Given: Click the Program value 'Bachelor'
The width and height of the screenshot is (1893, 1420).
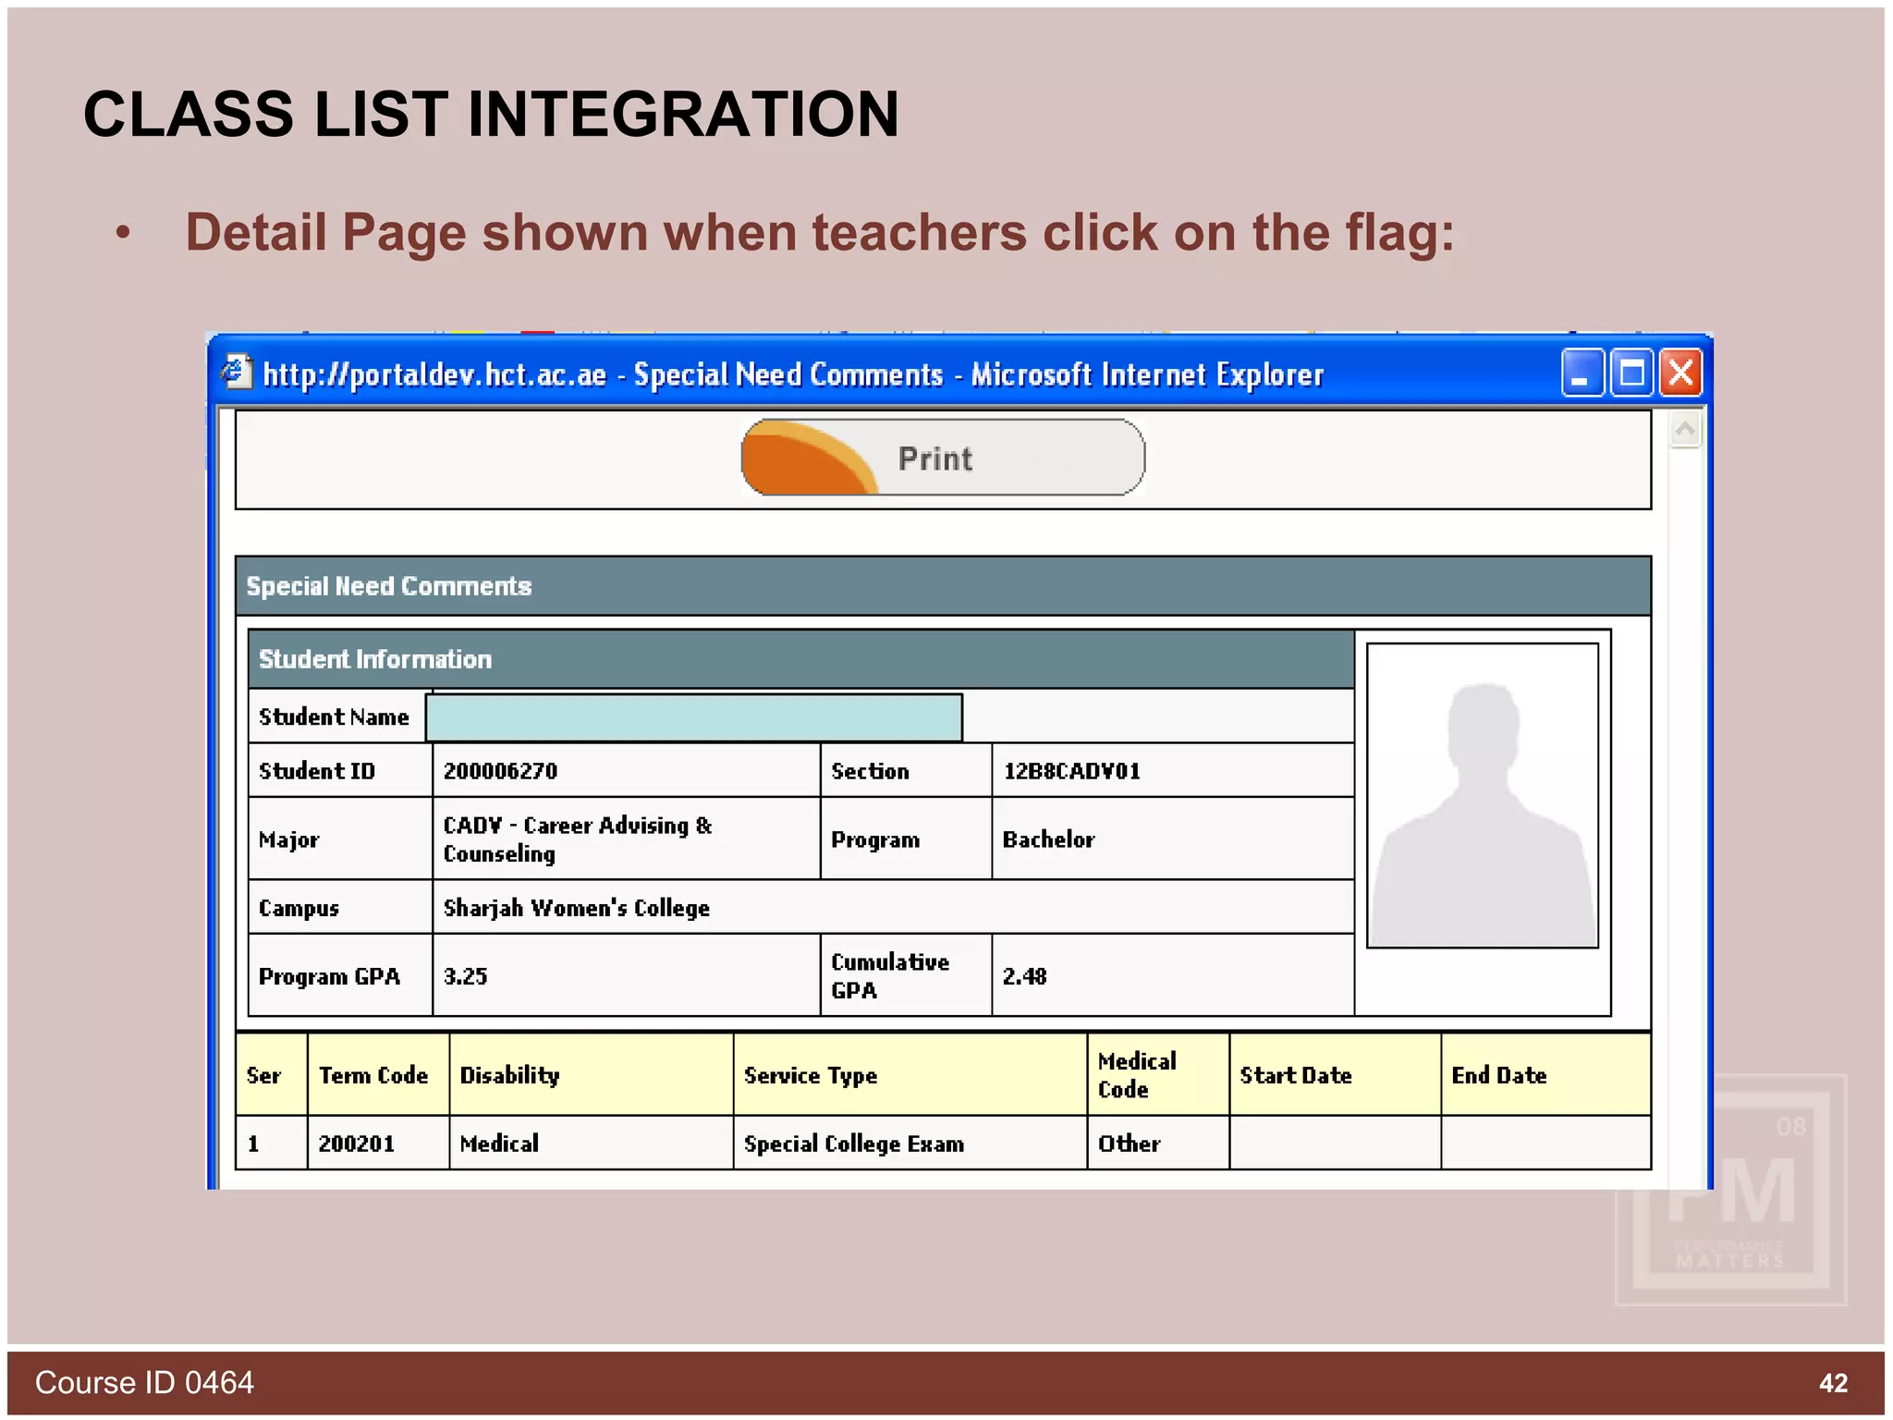Looking at the screenshot, I should pos(1048,839).
